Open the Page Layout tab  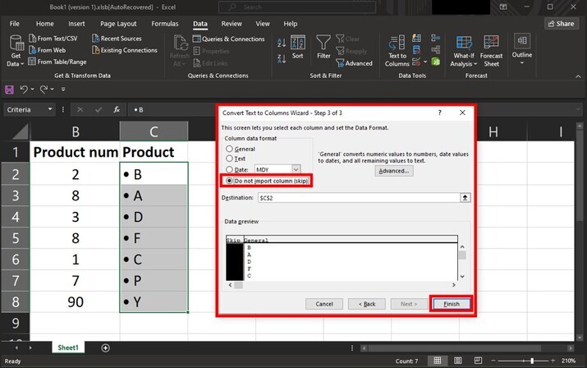pos(119,24)
